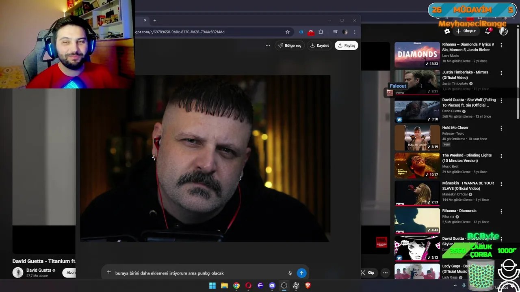Open image viewer more options (three dots)

[x=268, y=45]
